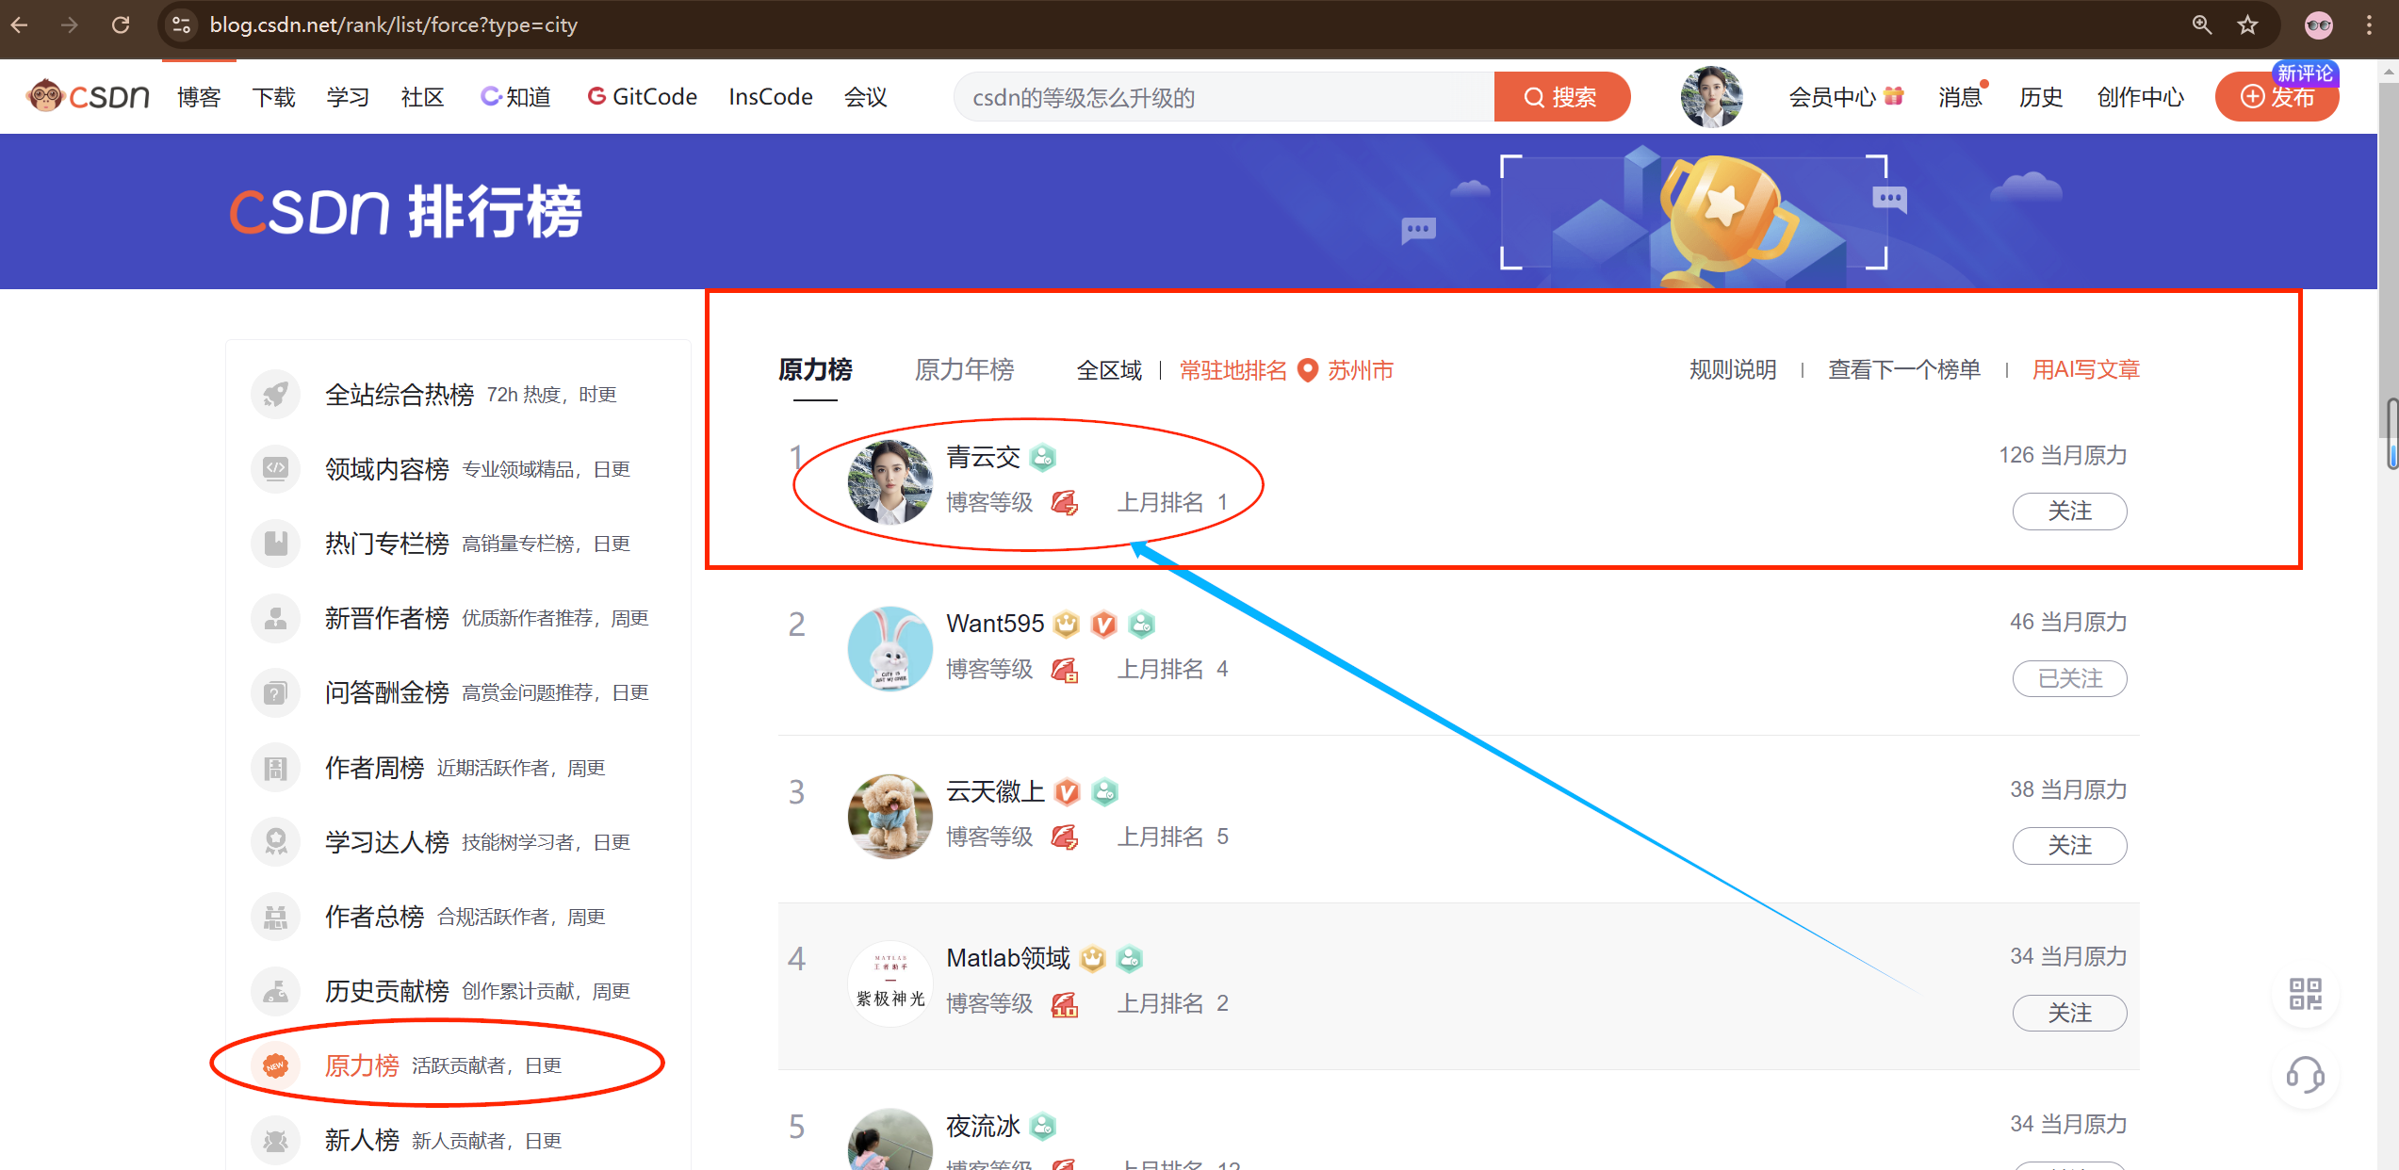Open customer service headset icon
Image resolution: width=2399 pixels, height=1170 pixels.
coord(2305,1075)
